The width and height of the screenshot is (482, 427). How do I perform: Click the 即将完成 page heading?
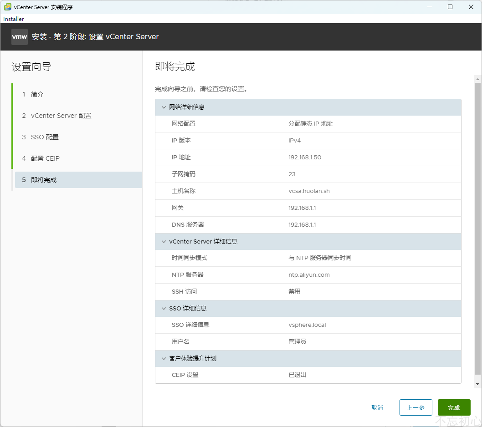(x=175, y=66)
